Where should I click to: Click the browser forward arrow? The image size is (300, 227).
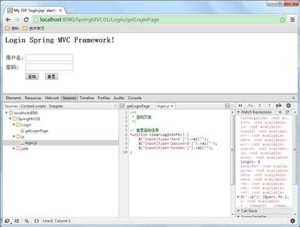pos(17,20)
